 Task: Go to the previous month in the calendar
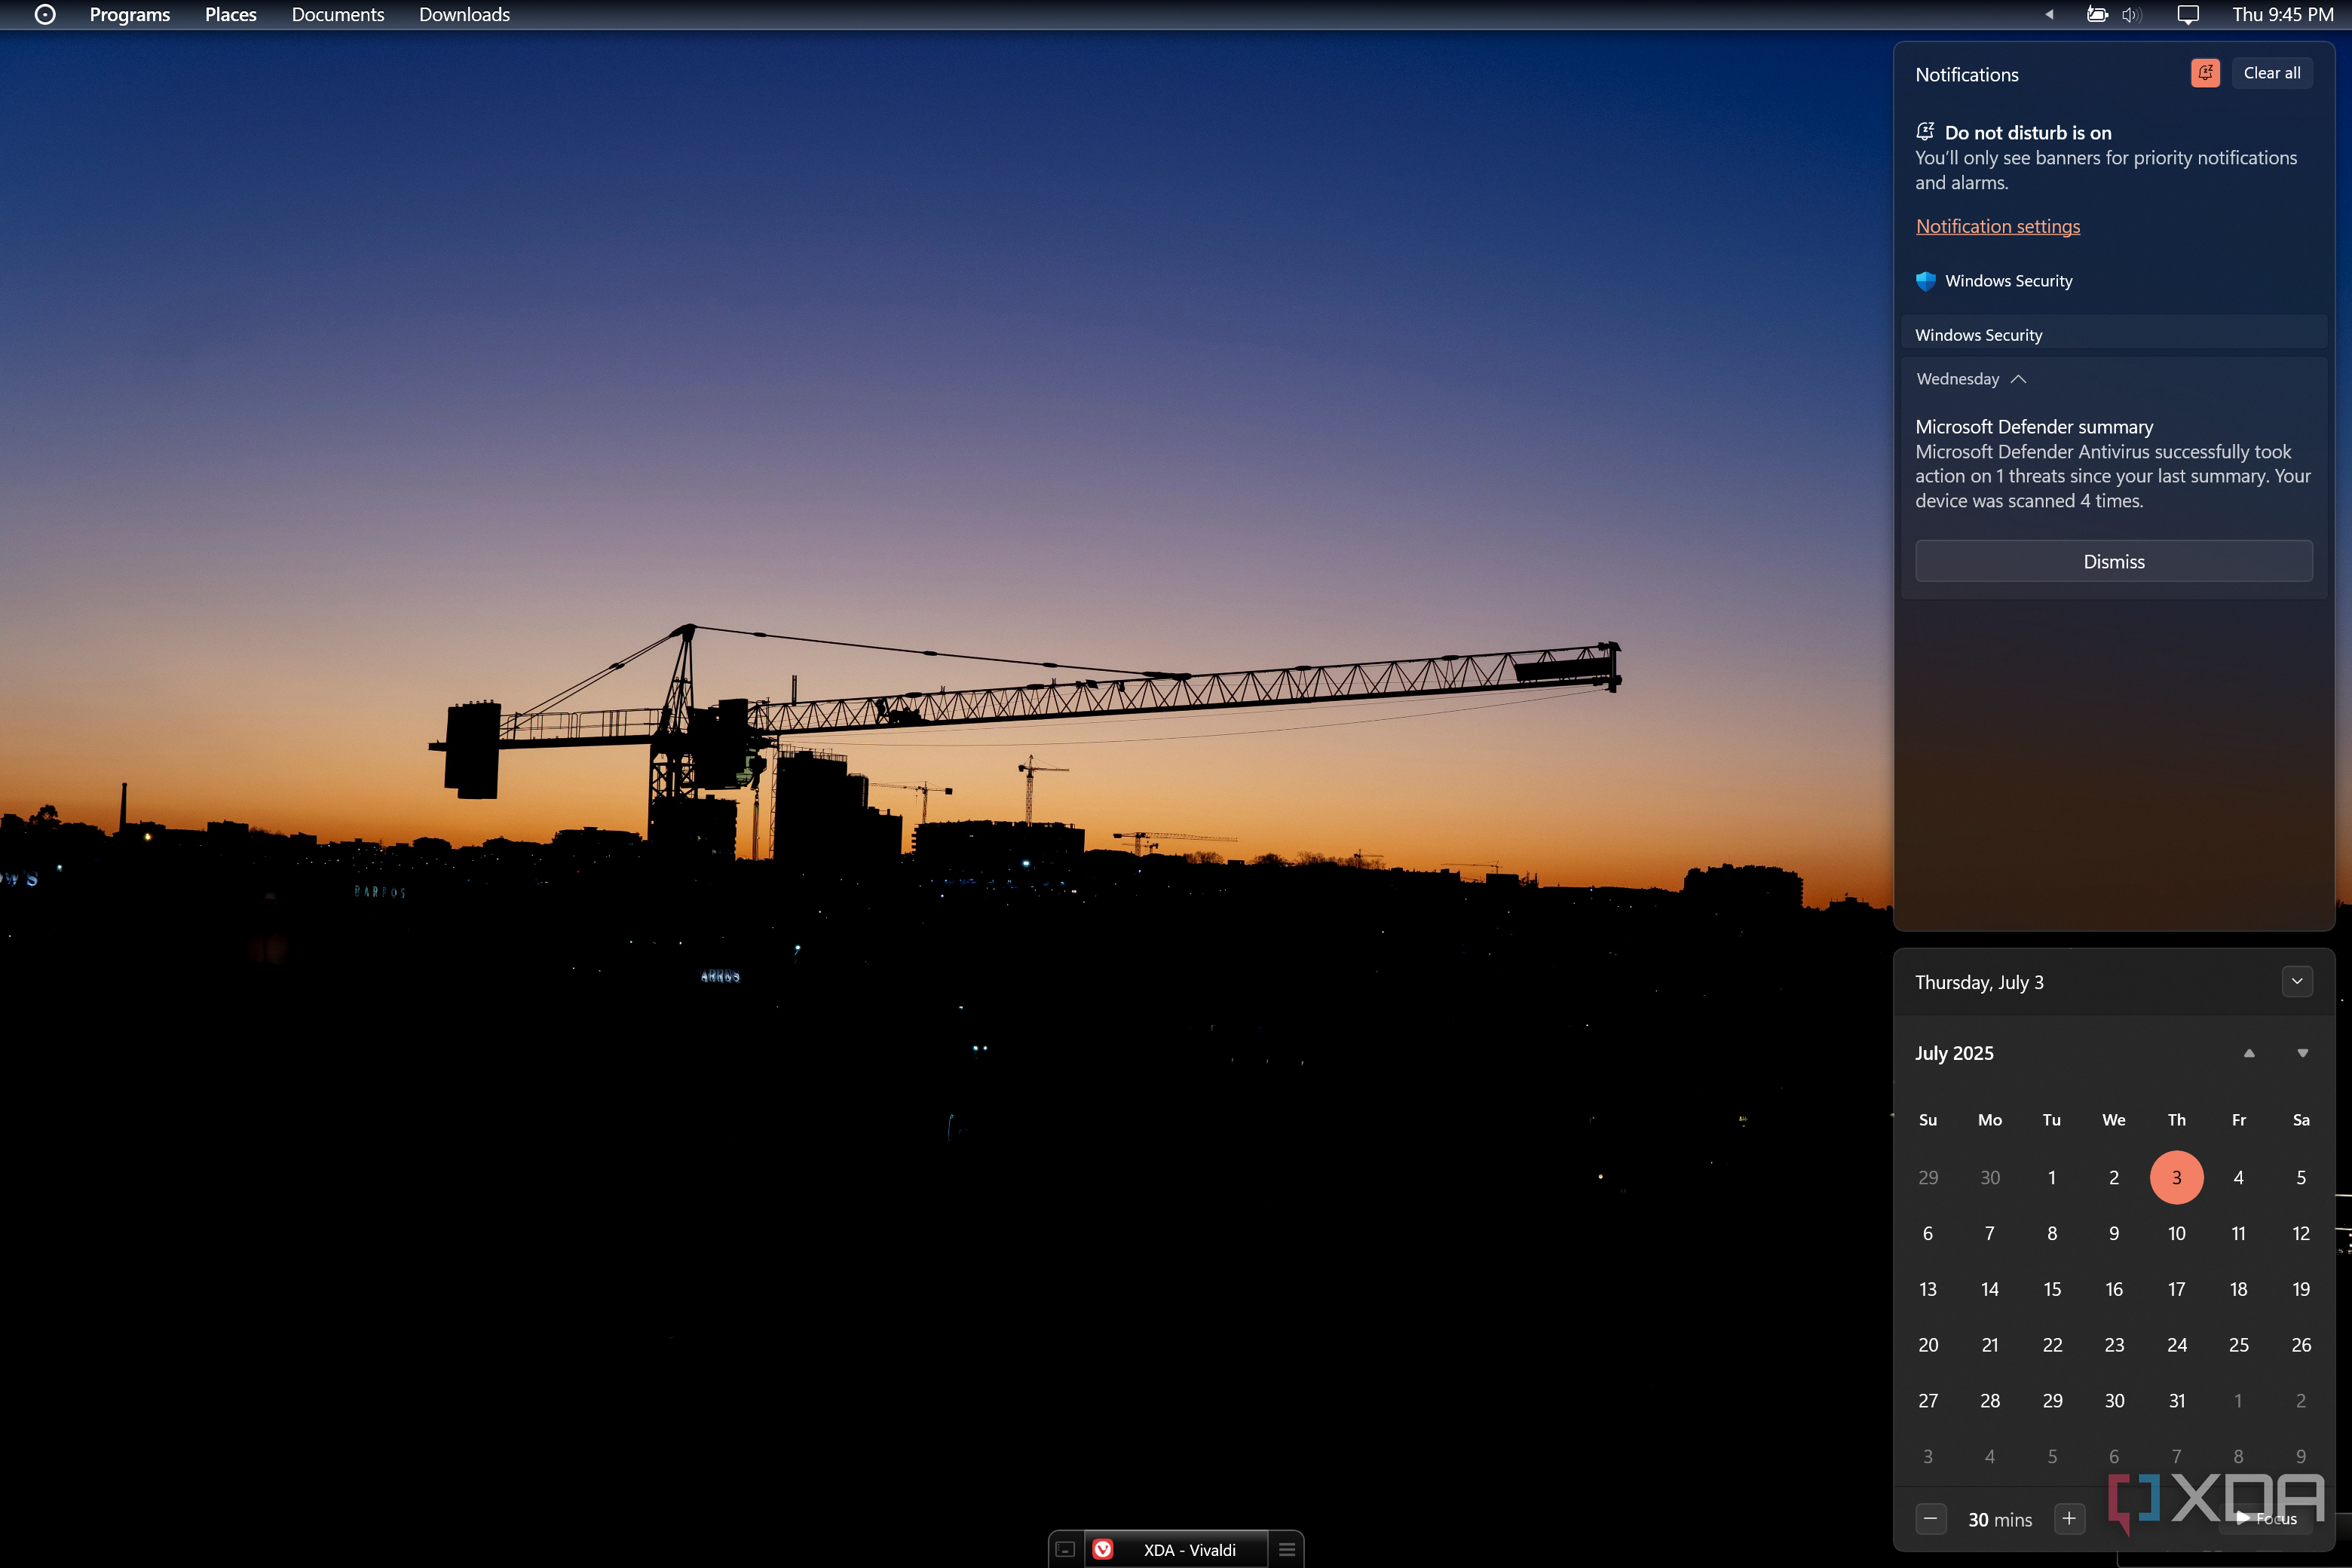tap(2249, 1053)
